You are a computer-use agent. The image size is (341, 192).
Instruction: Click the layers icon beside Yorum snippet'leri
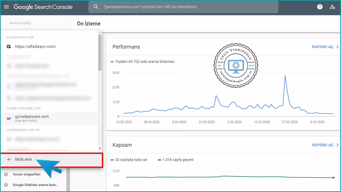click(6, 174)
